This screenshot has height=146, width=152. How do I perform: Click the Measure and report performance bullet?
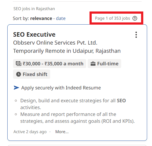(78, 118)
